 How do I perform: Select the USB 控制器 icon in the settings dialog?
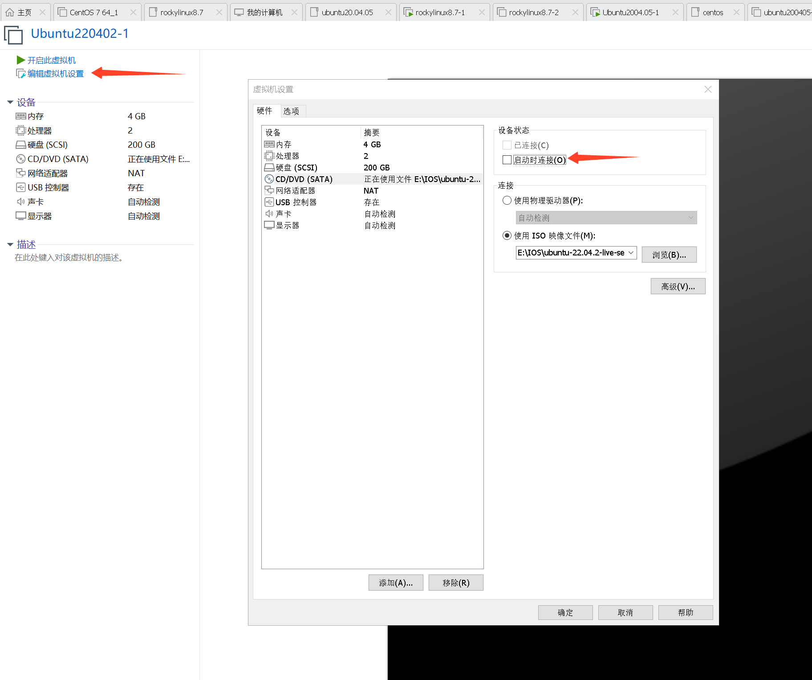(269, 202)
